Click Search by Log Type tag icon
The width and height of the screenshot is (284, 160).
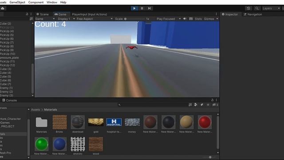[x=202, y=105]
